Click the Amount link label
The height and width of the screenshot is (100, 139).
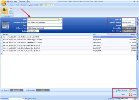point(118,25)
